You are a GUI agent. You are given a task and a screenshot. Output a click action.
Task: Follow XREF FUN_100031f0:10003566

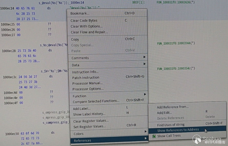[176, 43]
